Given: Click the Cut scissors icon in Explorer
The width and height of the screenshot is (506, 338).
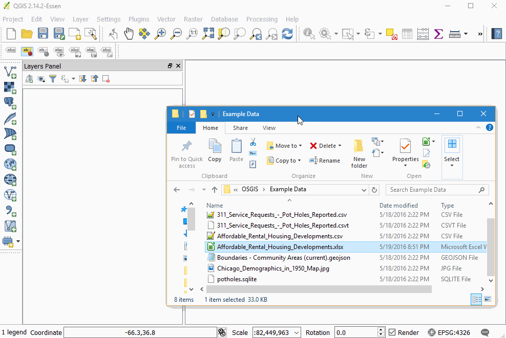Looking at the screenshot, I should 253,142.
